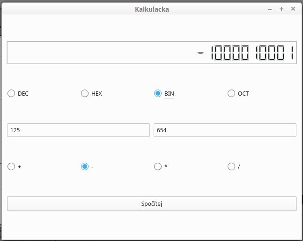Maximize the Kalkulacka window

pos(281,9)
